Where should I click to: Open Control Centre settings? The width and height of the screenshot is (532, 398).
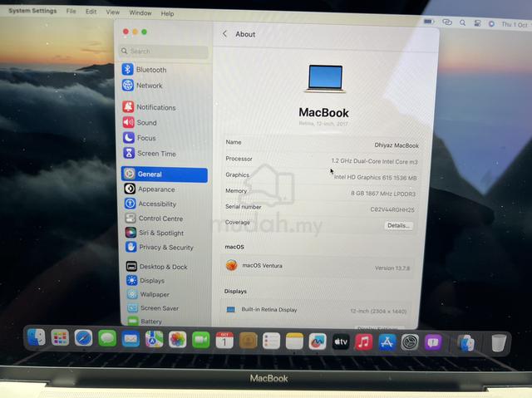154,219
